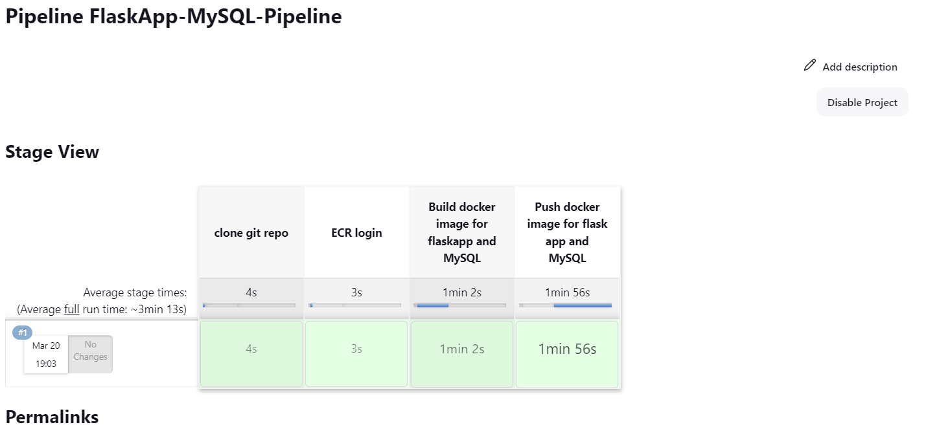Open the ECR login stage cell
The width and height of the screenshot is (926, 429).
(x=356, y=353)
